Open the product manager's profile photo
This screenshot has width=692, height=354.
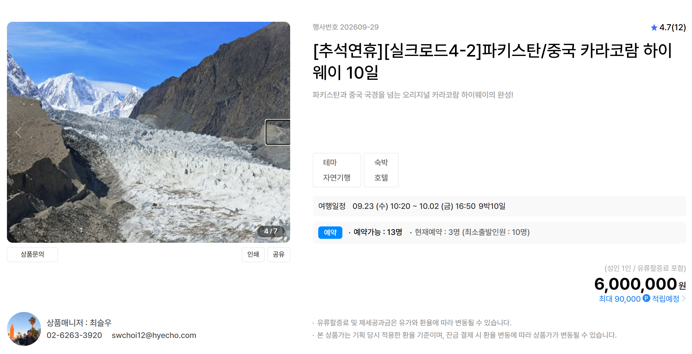point(24,329)
